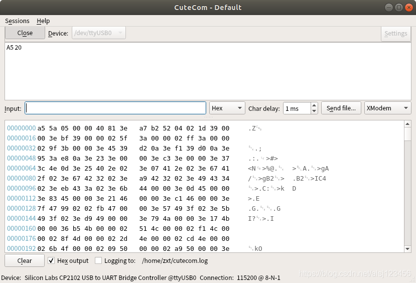Open the /dev/ttyUSB0 device dropdown
416x283 pixels.
[99, 33]
